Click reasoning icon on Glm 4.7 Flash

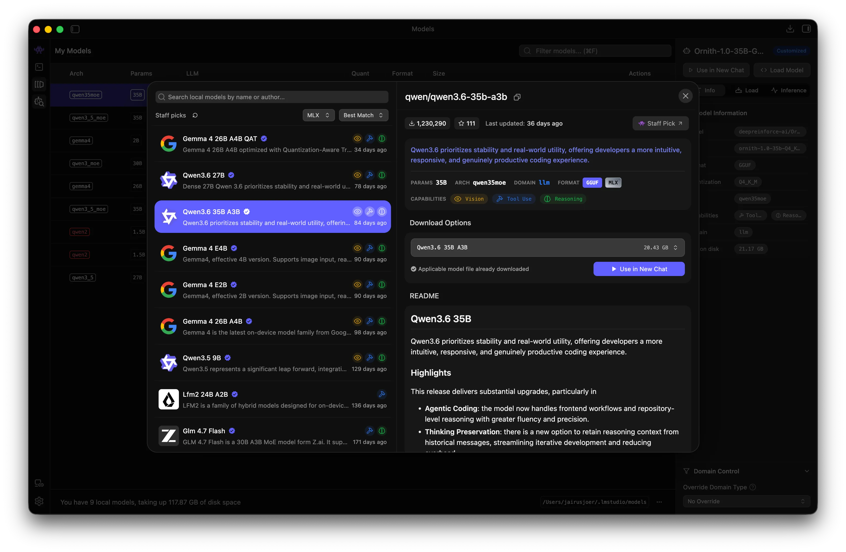[x=382, y=431]
